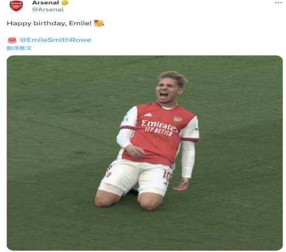Select the Happy birthday, Emile! tweet text

[49, 23]
